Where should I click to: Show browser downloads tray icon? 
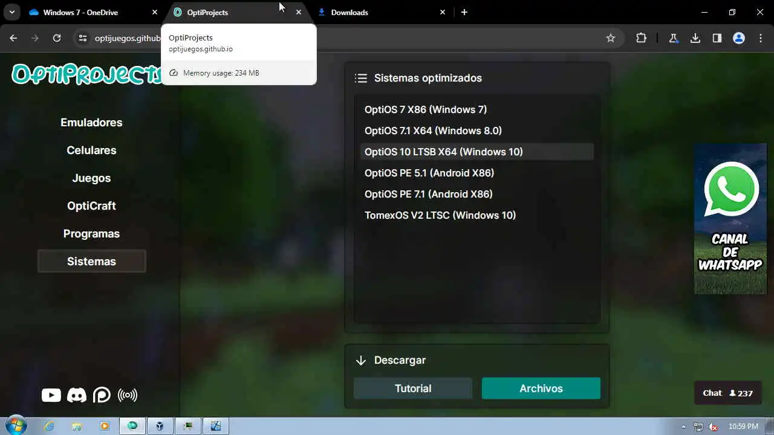(x=695, y=38)
